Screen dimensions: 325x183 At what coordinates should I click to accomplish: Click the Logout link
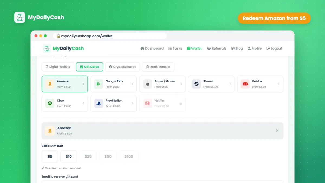pos(274,49)
